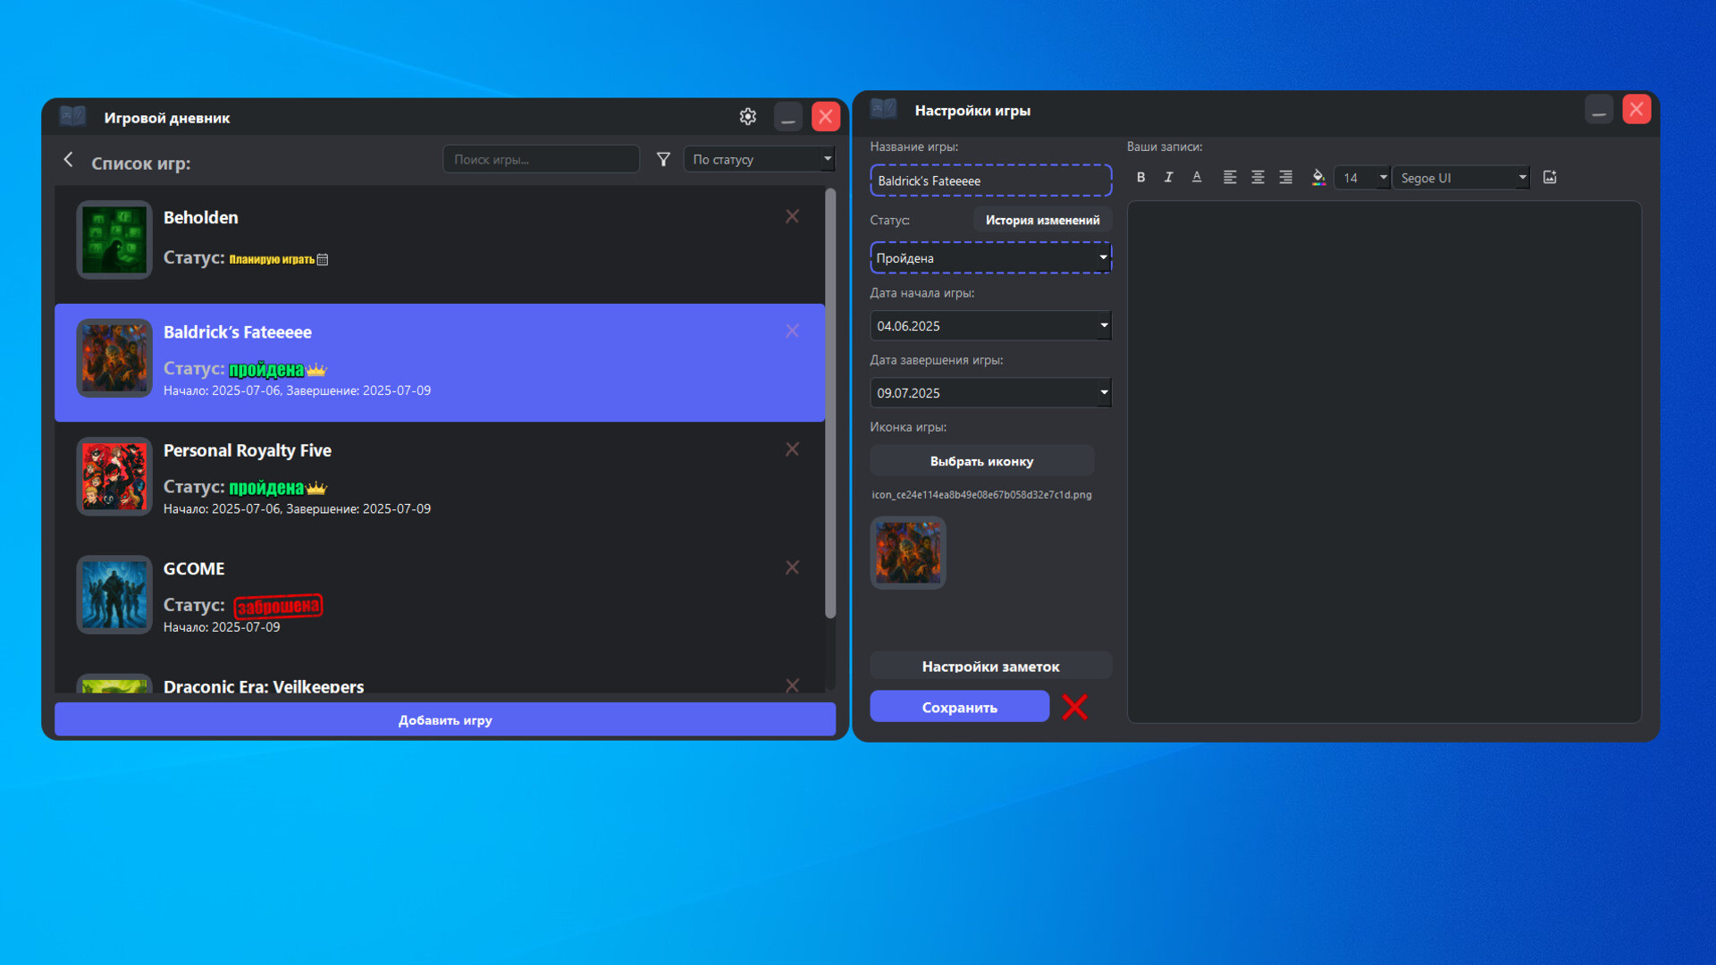Remove Beholden with its X button
Image resolution: width=1716 pixels, height=965 pixels.
click(792, 217)
